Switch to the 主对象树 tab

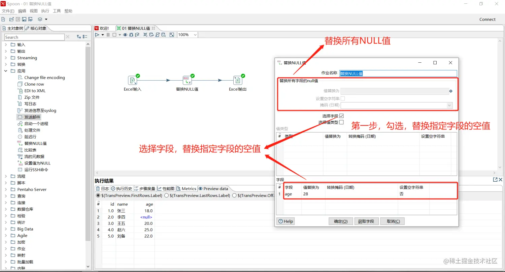tap(12, 28)
